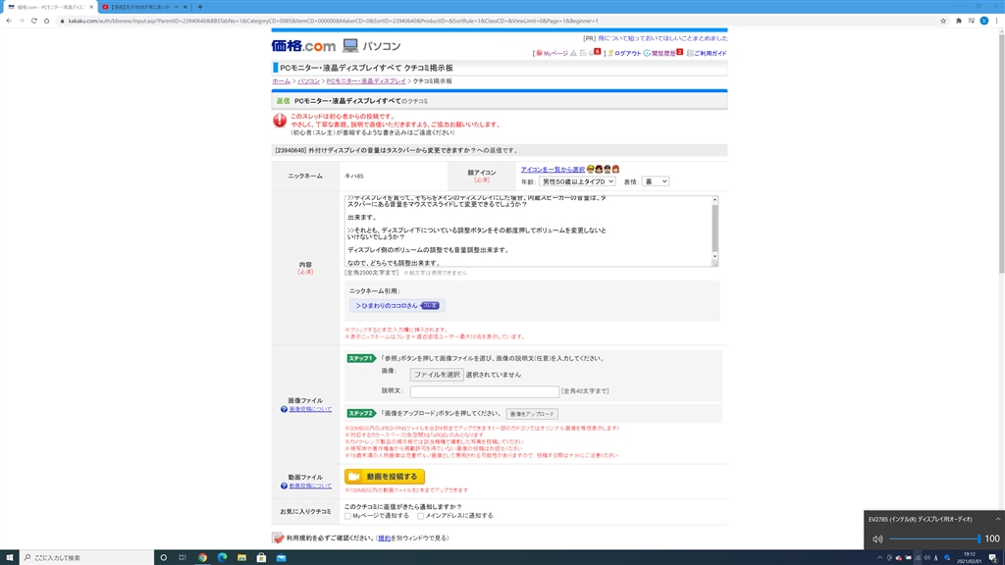Click the Windows taskbar search box
Image resolution: width=1005 pixels, height=565 pixels.
pyautogui.click(x=87, y=557)
